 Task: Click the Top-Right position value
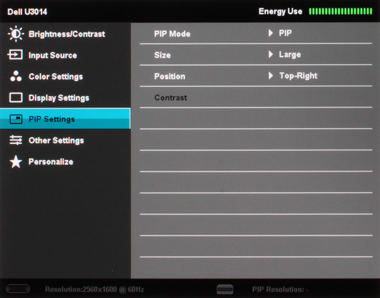click(x=299, y=76)
